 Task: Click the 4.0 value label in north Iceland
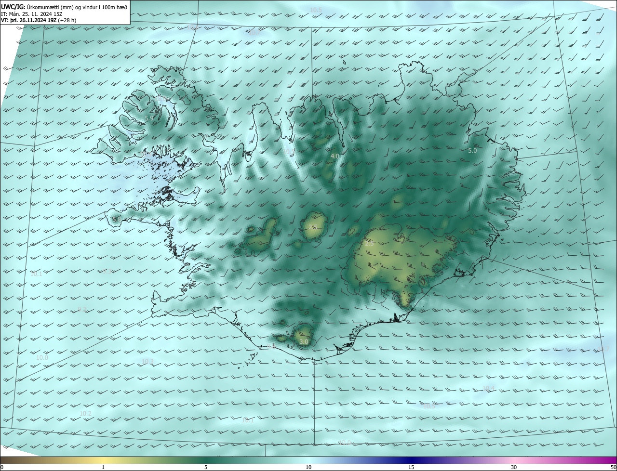tap(335, 157)
